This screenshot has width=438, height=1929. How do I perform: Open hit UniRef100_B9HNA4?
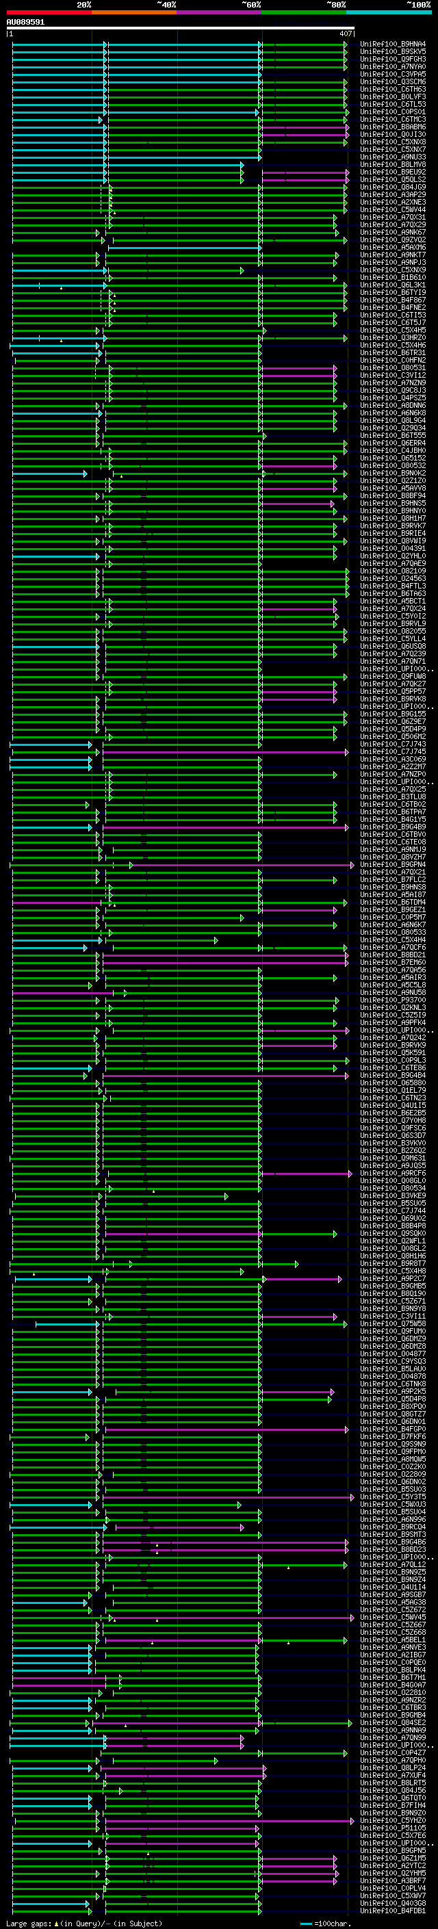[x=393, y=44]
